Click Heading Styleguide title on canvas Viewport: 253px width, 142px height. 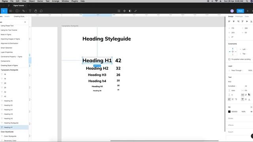[107, 39]
